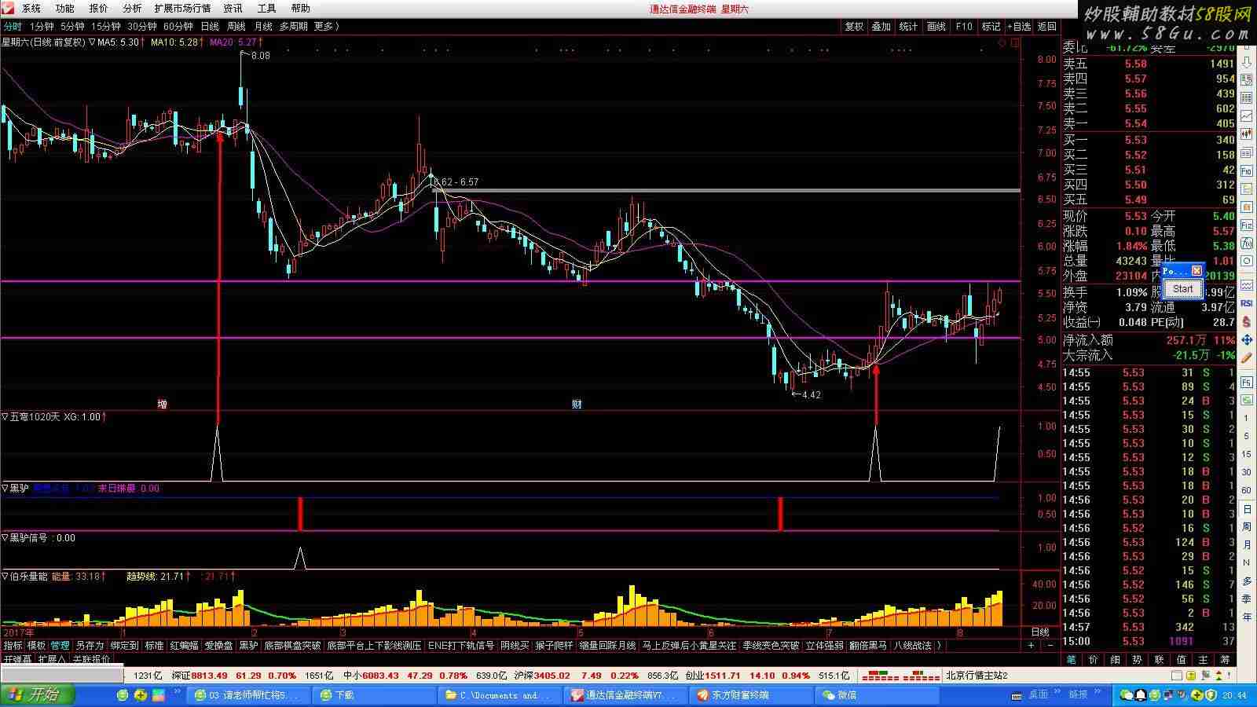Click the 画线 drawing tools button
The width and height of the screenshot is (1257, 707).
(x=936, y=26)
